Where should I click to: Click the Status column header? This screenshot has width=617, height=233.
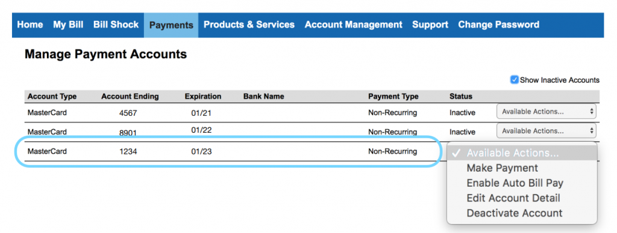[x=461, y=97]
